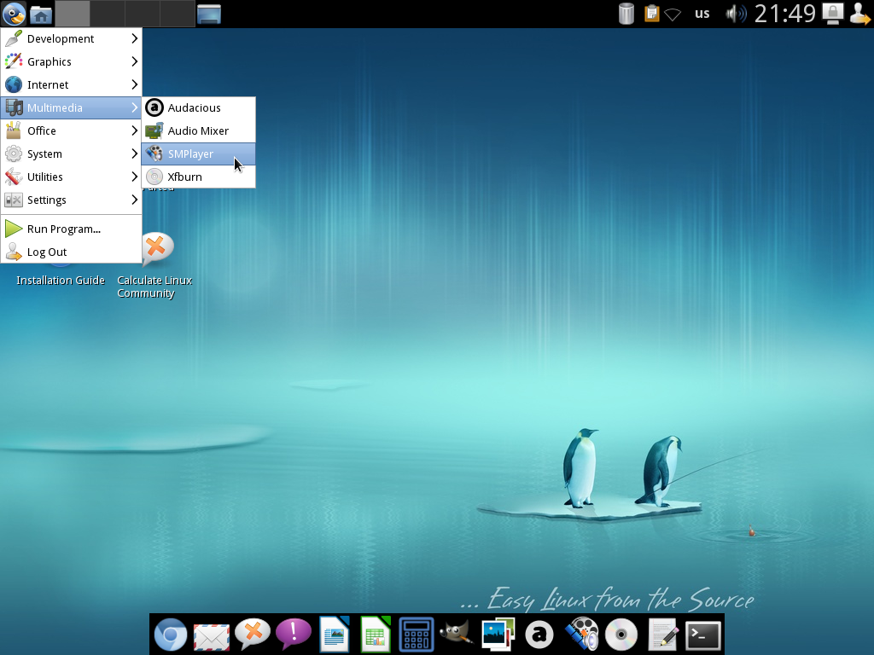Click the clock showing 21:49
This screenshot has height=655, width=874.
[x=784, y=14]
